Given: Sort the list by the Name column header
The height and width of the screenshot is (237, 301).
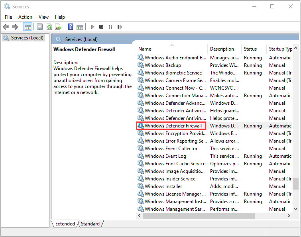Looking at the screenshot, I should (x=171, y=49).
